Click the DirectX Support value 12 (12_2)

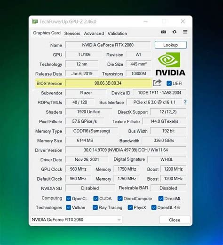click(168, 112)
